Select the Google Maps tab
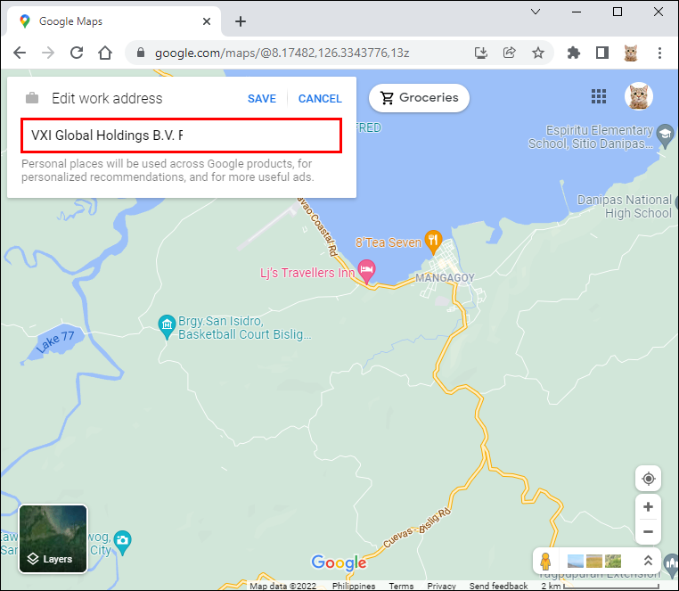This screenshot has width=679, height=591. click(x=112, y=21)
